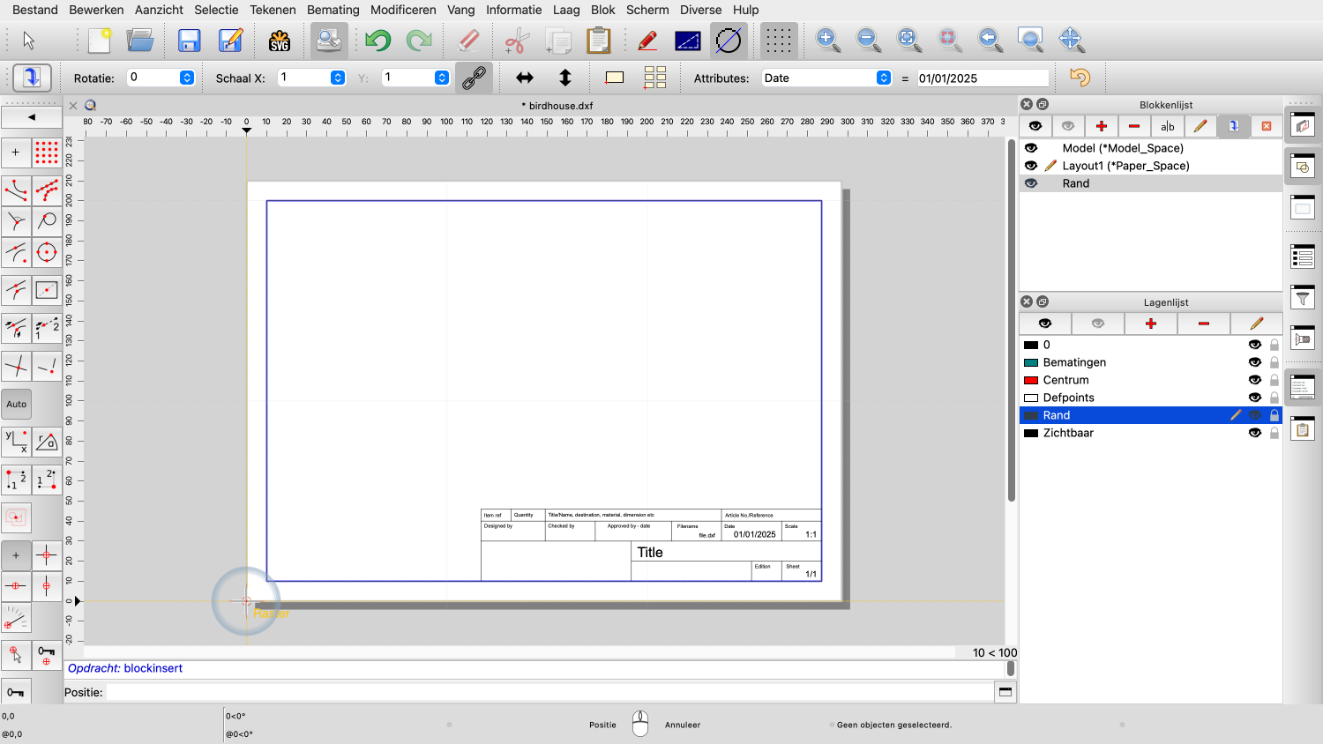Click the Zichtbaar layer color swatch

1030,433
